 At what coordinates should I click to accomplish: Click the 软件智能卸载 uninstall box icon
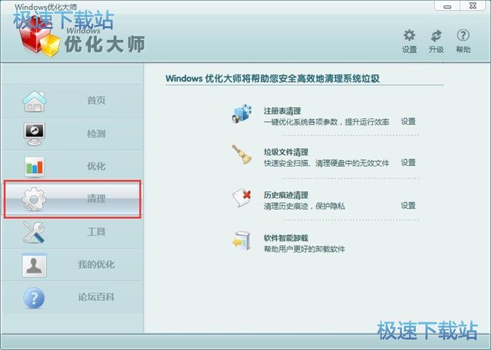(242, 241)
